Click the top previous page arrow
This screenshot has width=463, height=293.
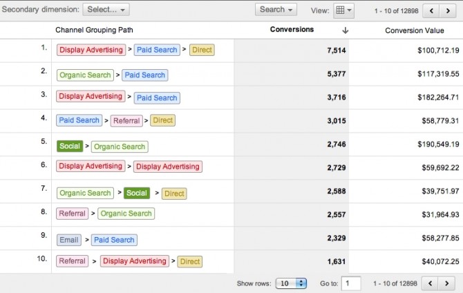pyautogui.click(x=432, y=10)
